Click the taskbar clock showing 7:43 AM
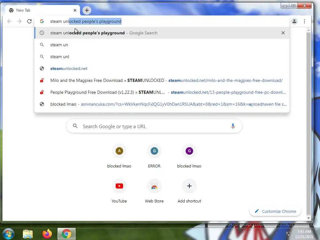320x240 pixels. coord(304,234)
